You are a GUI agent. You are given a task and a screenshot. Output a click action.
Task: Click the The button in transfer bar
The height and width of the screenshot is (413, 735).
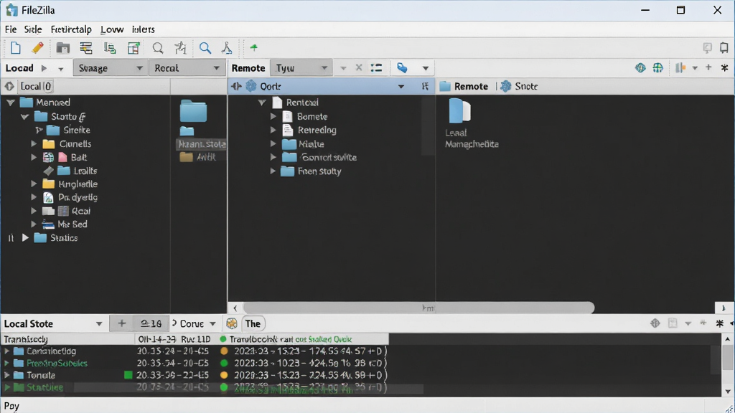click(x=253, y=323)
